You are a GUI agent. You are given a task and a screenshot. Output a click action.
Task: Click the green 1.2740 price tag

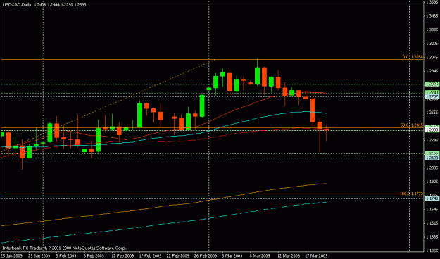(432, 92)
